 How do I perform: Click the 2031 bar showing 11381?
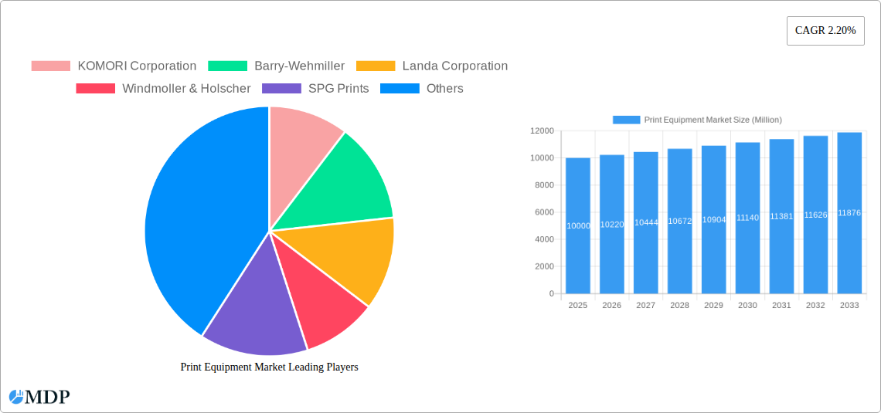781,216
